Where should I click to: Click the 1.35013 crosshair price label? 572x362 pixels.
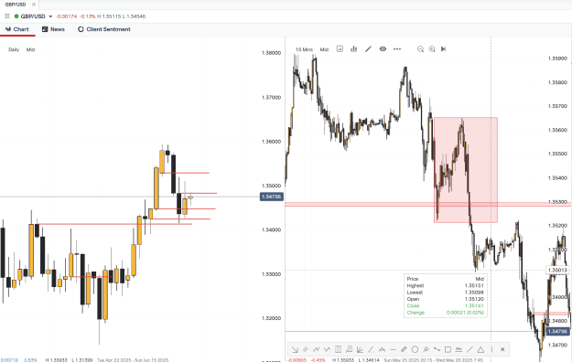click(557, 270)
